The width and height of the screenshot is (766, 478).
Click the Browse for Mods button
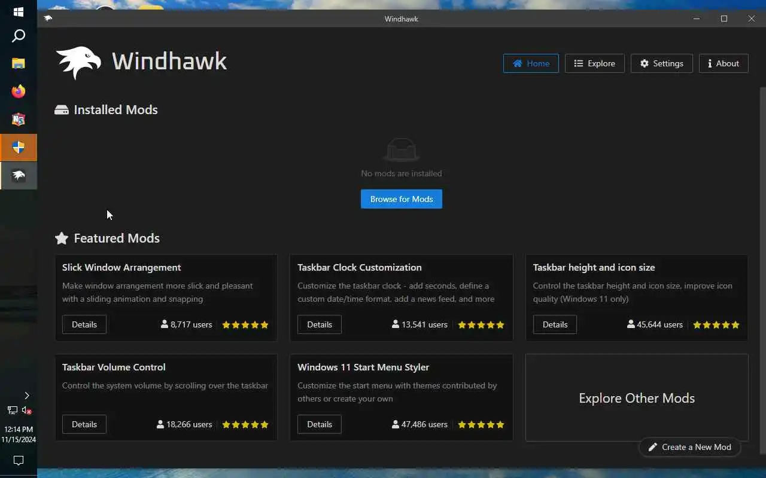402,199
